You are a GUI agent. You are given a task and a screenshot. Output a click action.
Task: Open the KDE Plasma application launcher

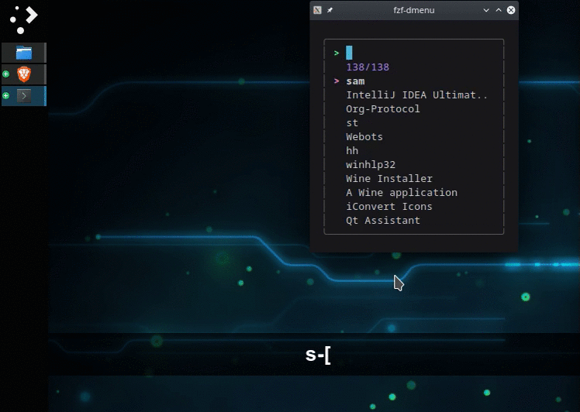pos(23,19)
